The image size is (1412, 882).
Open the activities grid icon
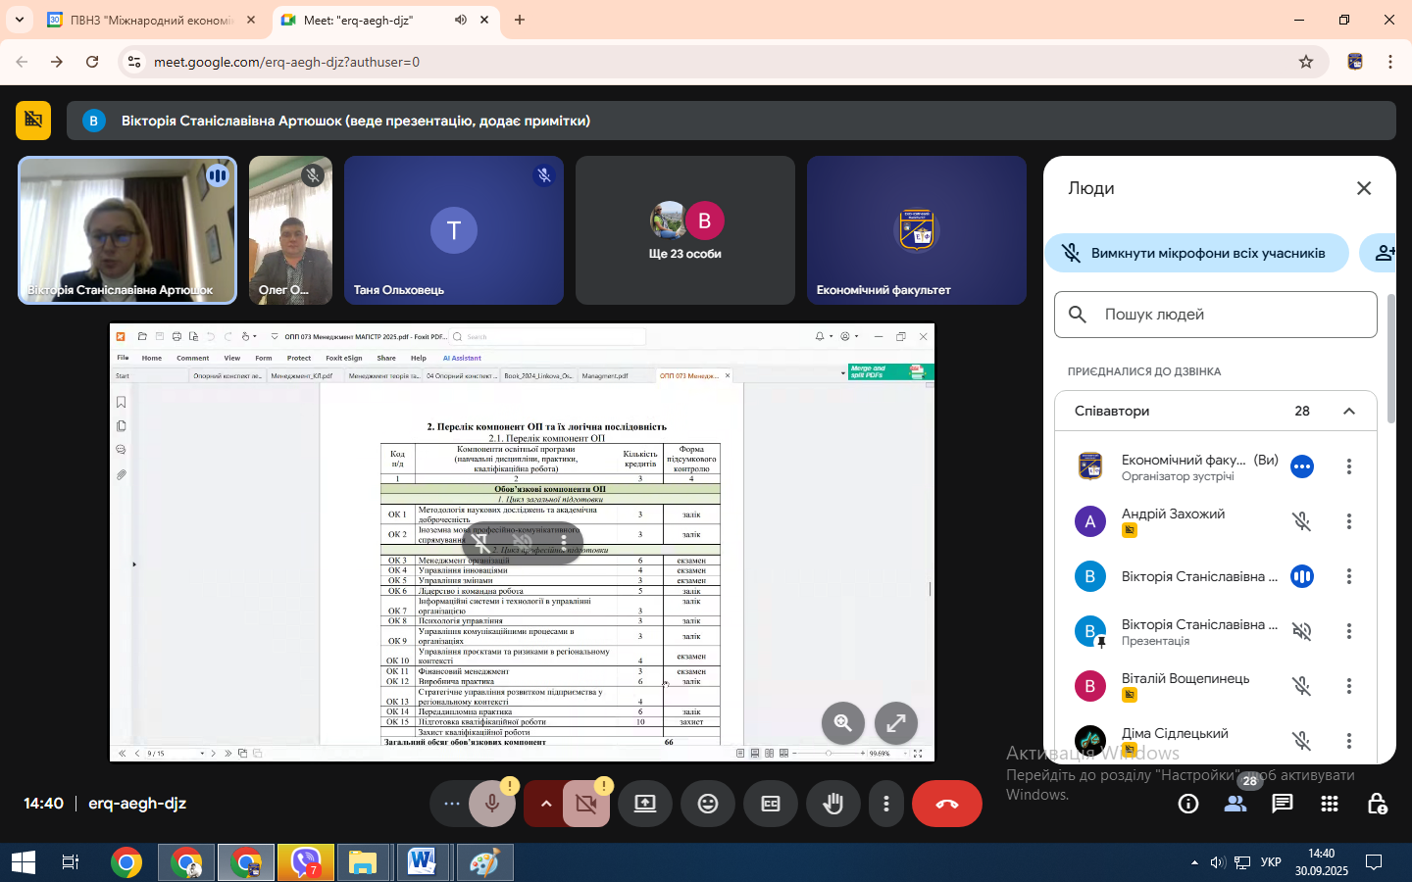(x=1330, y=804)
